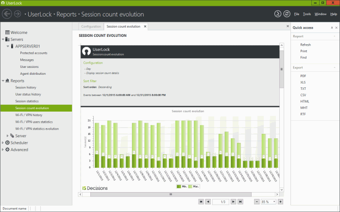
Task: Export the report as RTF
Action: 303,114
